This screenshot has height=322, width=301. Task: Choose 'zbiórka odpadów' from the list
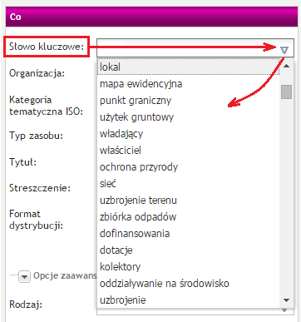coord(189,216)
